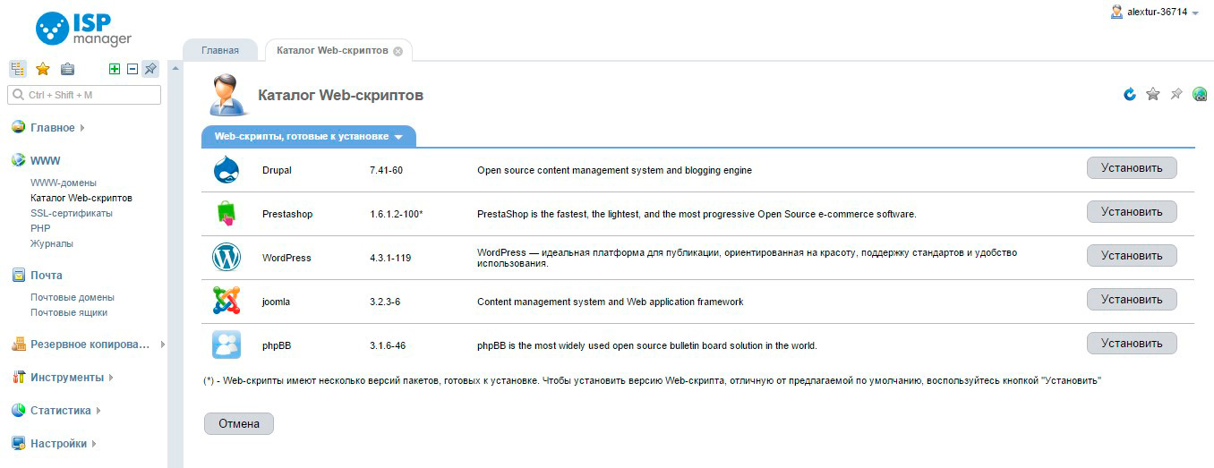Collapse the WWW menu section
This screenshot has width=1214, height=468.
45,161
